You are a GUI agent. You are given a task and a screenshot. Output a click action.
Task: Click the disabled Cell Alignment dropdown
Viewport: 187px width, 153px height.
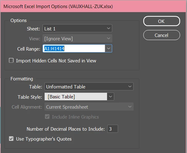click(89, 106)
